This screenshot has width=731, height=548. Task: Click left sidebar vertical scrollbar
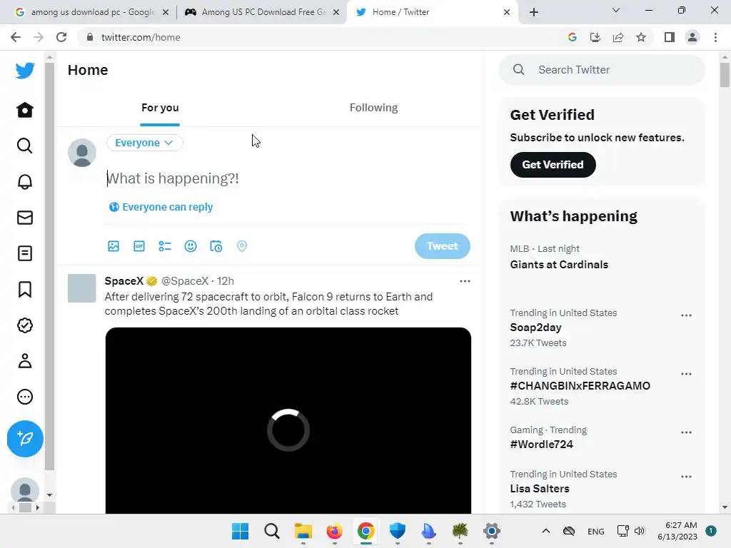49,267
